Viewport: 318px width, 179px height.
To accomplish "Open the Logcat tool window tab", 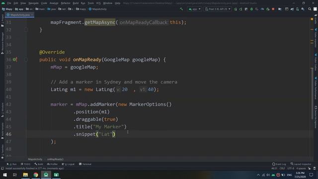I will [x=68, y=164].
